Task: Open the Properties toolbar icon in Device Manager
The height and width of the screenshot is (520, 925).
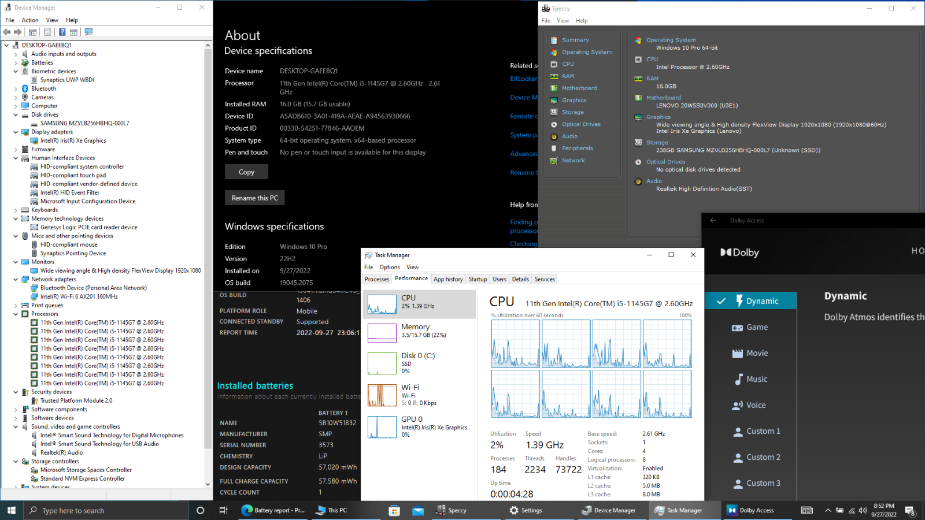Action: [47, 32]
